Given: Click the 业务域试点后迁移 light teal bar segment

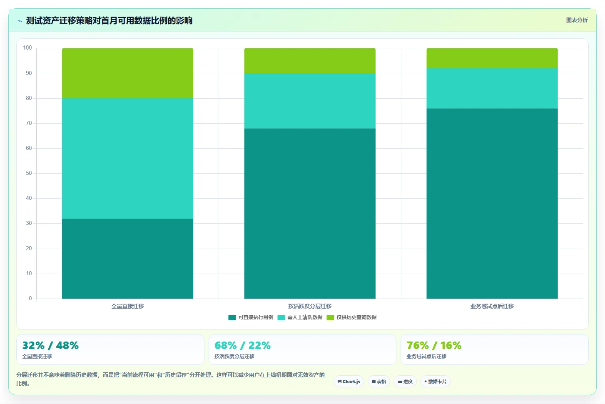Looking at the screenshot, I should pos(492,88).
